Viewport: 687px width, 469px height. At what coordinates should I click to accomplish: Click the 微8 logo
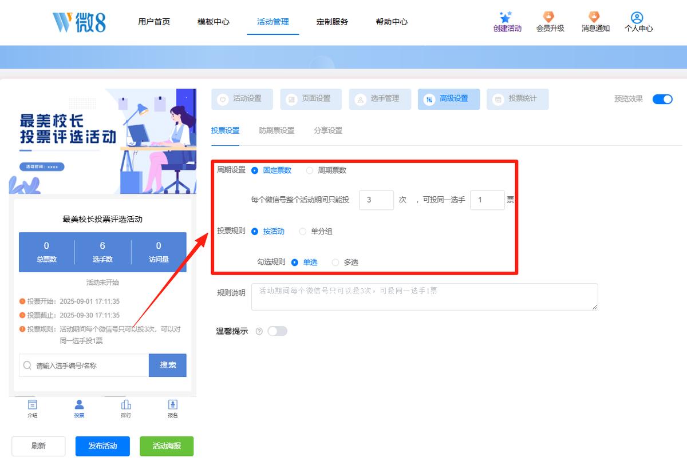coord(79,22)
